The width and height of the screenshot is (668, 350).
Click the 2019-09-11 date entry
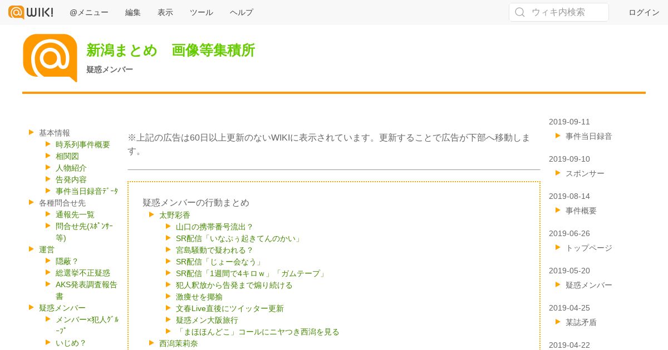569,122
